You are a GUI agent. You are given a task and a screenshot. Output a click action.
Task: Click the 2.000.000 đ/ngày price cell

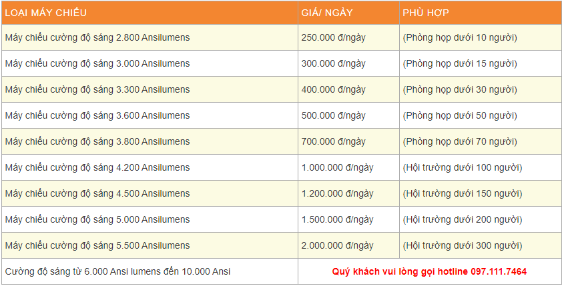click(338, 245)
